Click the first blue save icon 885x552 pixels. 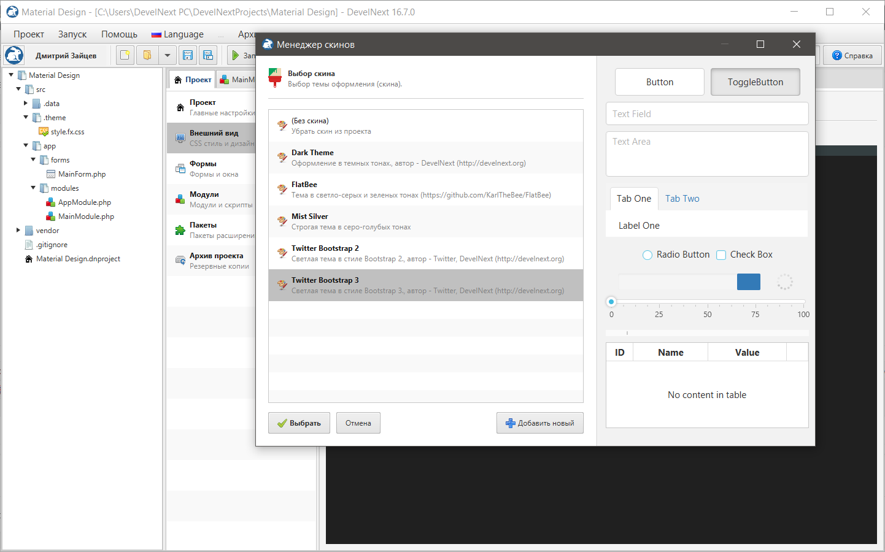[188, 55]
